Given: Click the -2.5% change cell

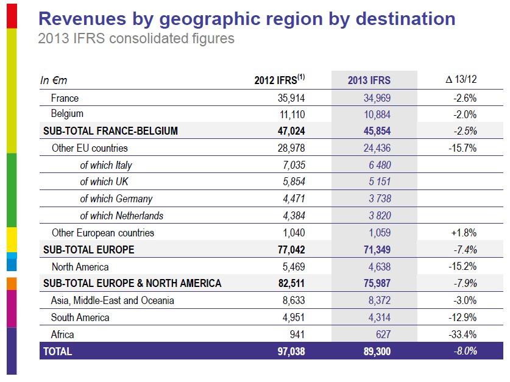Looking at the screenshot, I should pyautogui.click(x=465, y=131).
